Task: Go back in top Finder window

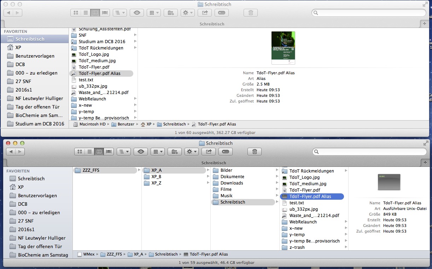Action: 8,13
